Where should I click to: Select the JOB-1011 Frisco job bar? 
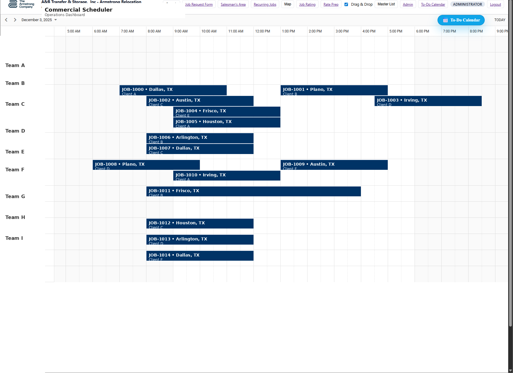click(253, 191)
